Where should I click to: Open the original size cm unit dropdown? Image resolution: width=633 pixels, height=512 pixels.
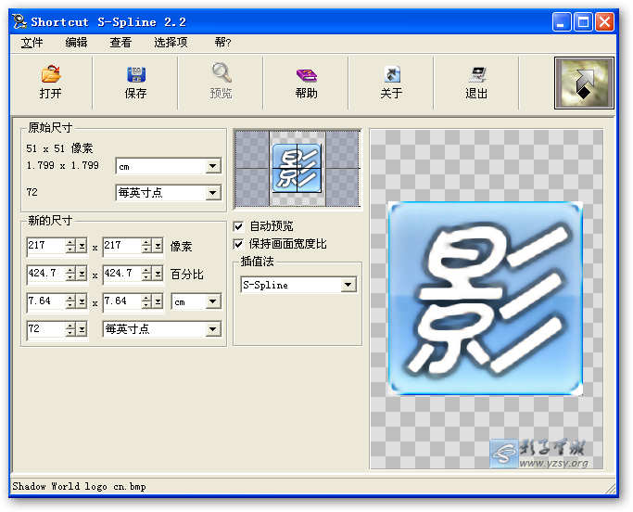click(213, 166)
